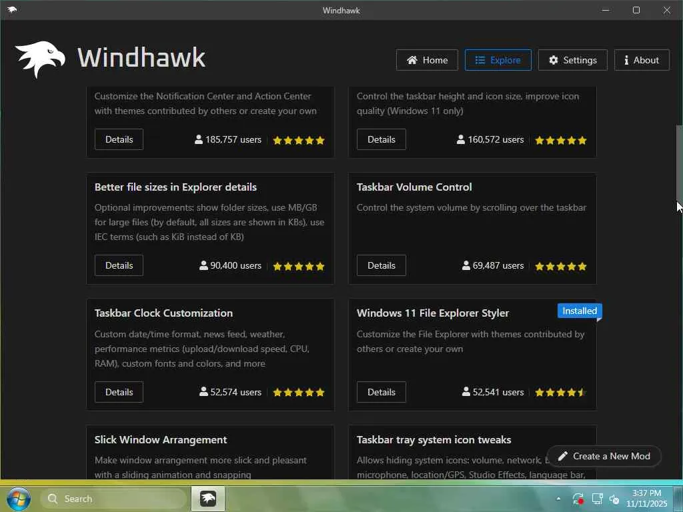The height and width of the screenshot is (512, 683).
Task: Open the taskbar clock 3:37 PM
Action: click(x=647, y=499)
